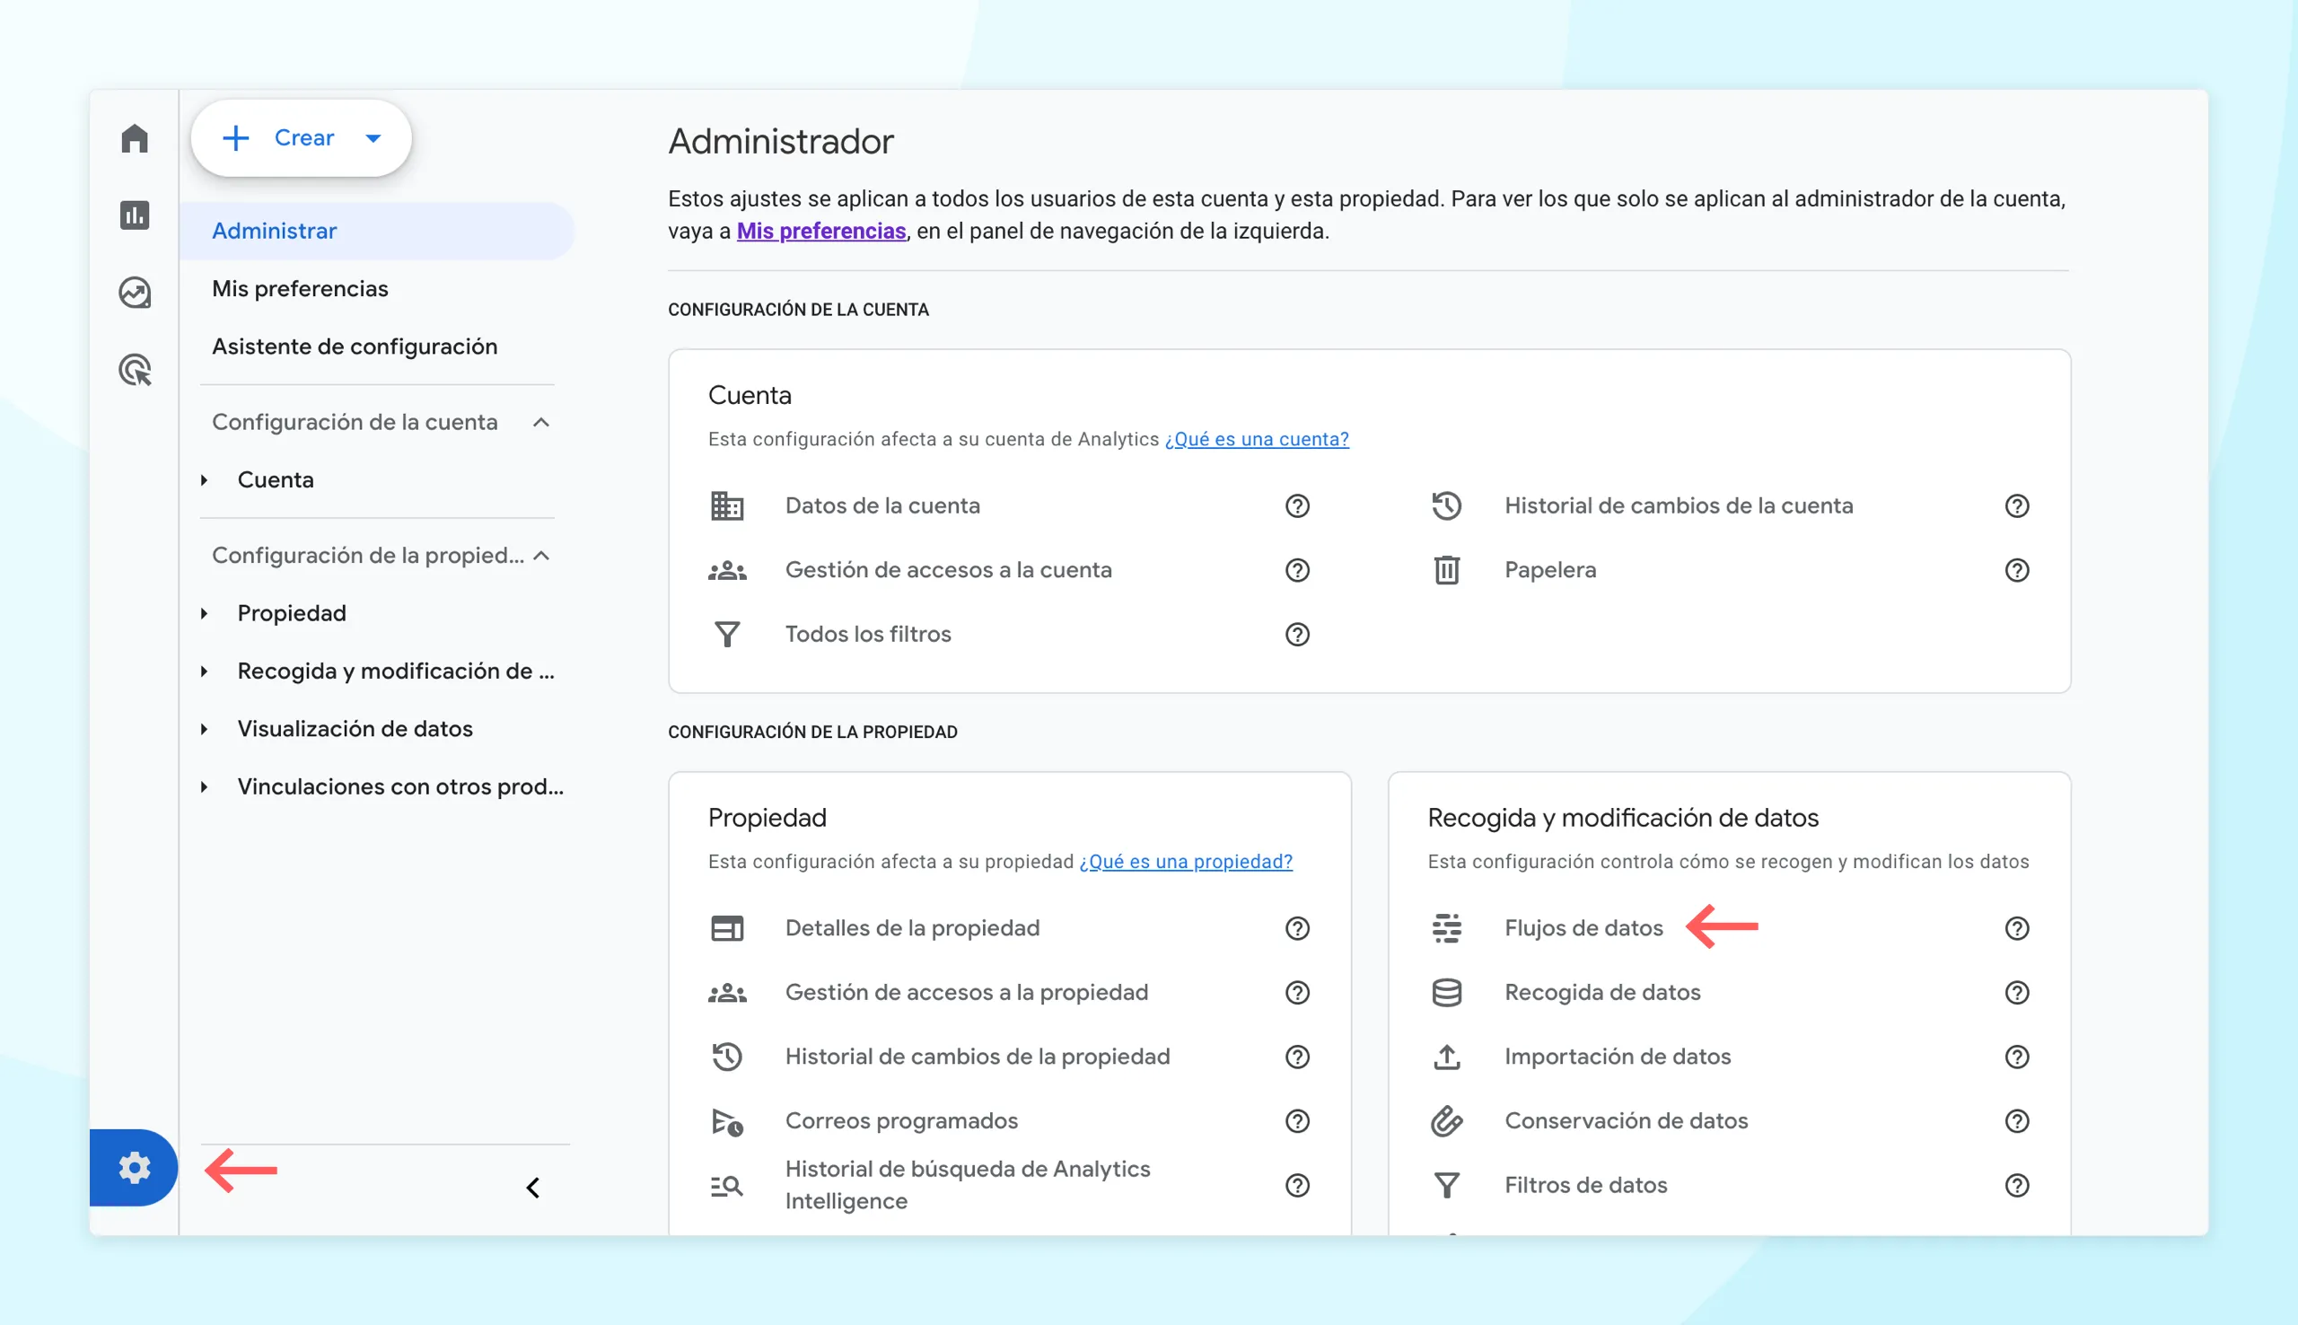
Task: Click the Historial de cambios icon
Action: [x=1444, y=505]
